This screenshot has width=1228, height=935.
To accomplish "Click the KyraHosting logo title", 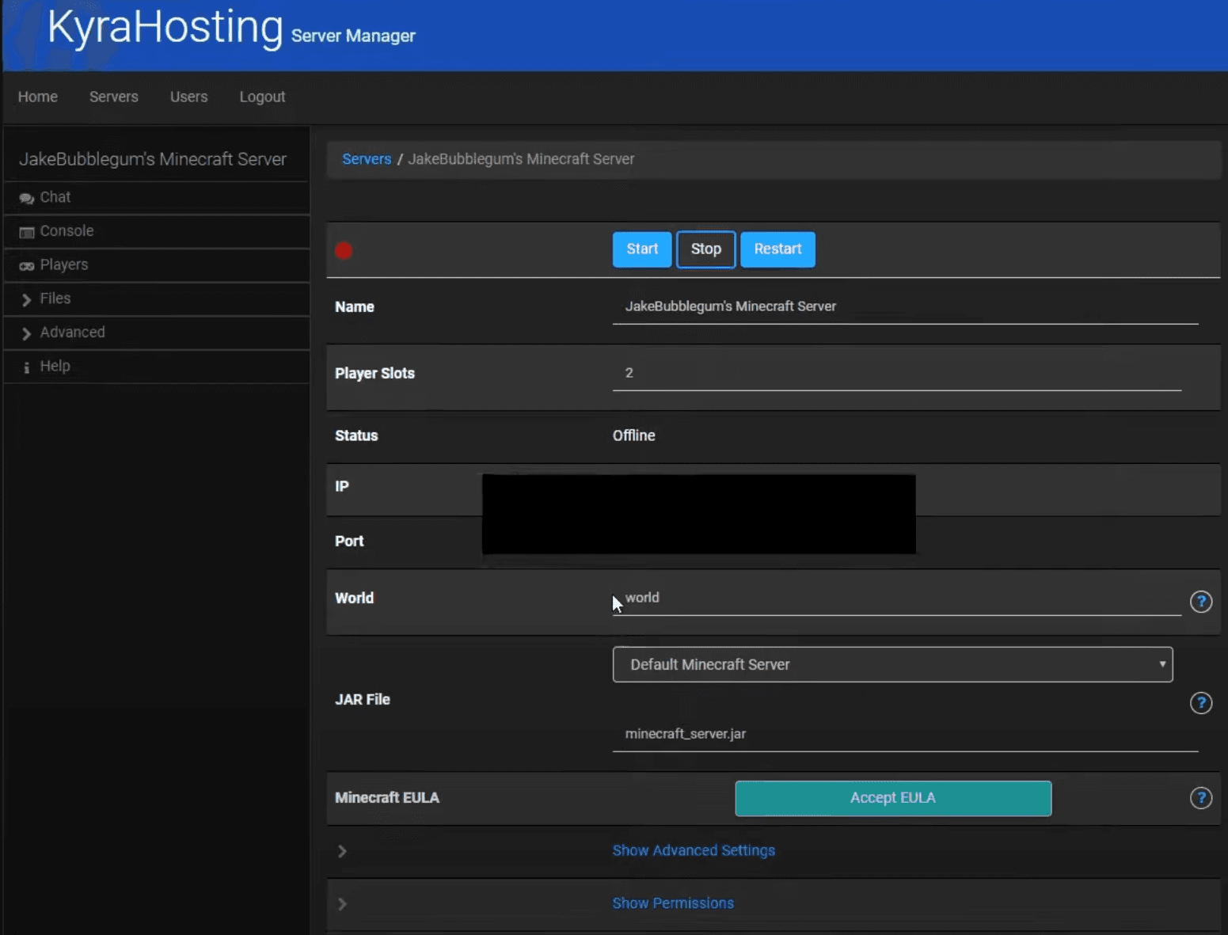I will coord(165,28).
